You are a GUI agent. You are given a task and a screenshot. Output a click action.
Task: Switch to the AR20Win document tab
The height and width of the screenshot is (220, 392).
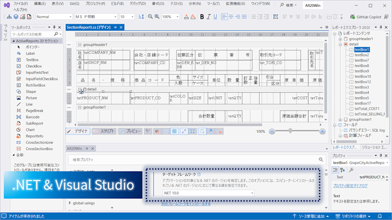point(74,149)
